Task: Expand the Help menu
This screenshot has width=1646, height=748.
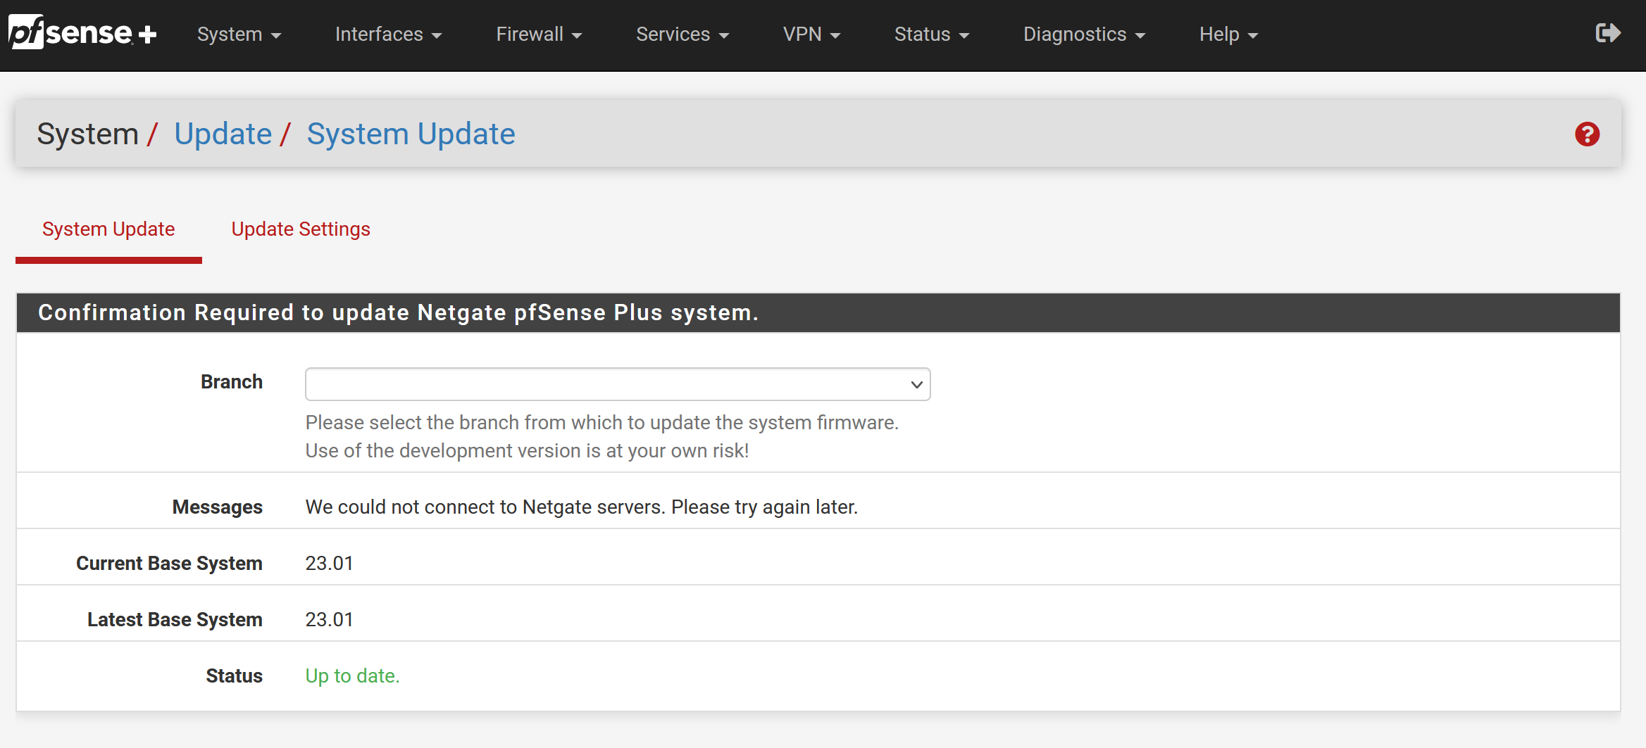Action: 1228,34
